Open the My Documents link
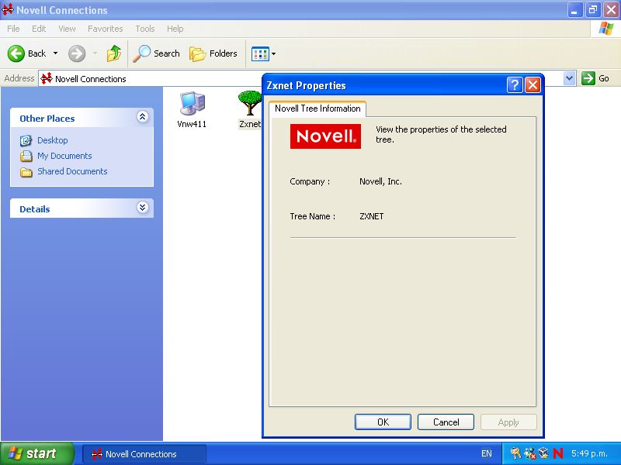 (x=64, y=156)
